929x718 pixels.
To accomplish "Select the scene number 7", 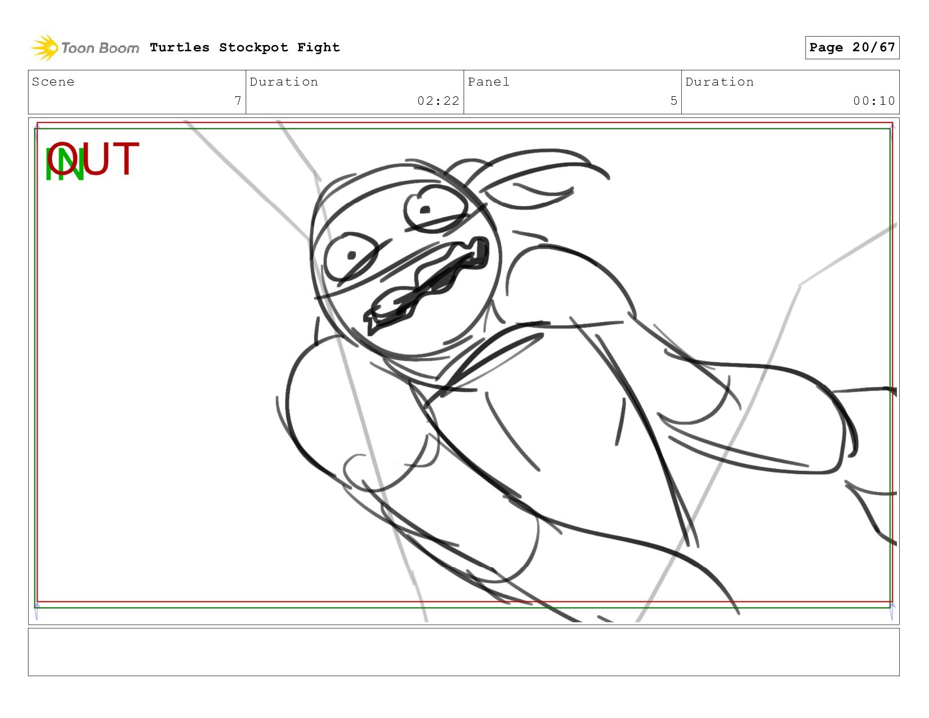I will (238, 101).
